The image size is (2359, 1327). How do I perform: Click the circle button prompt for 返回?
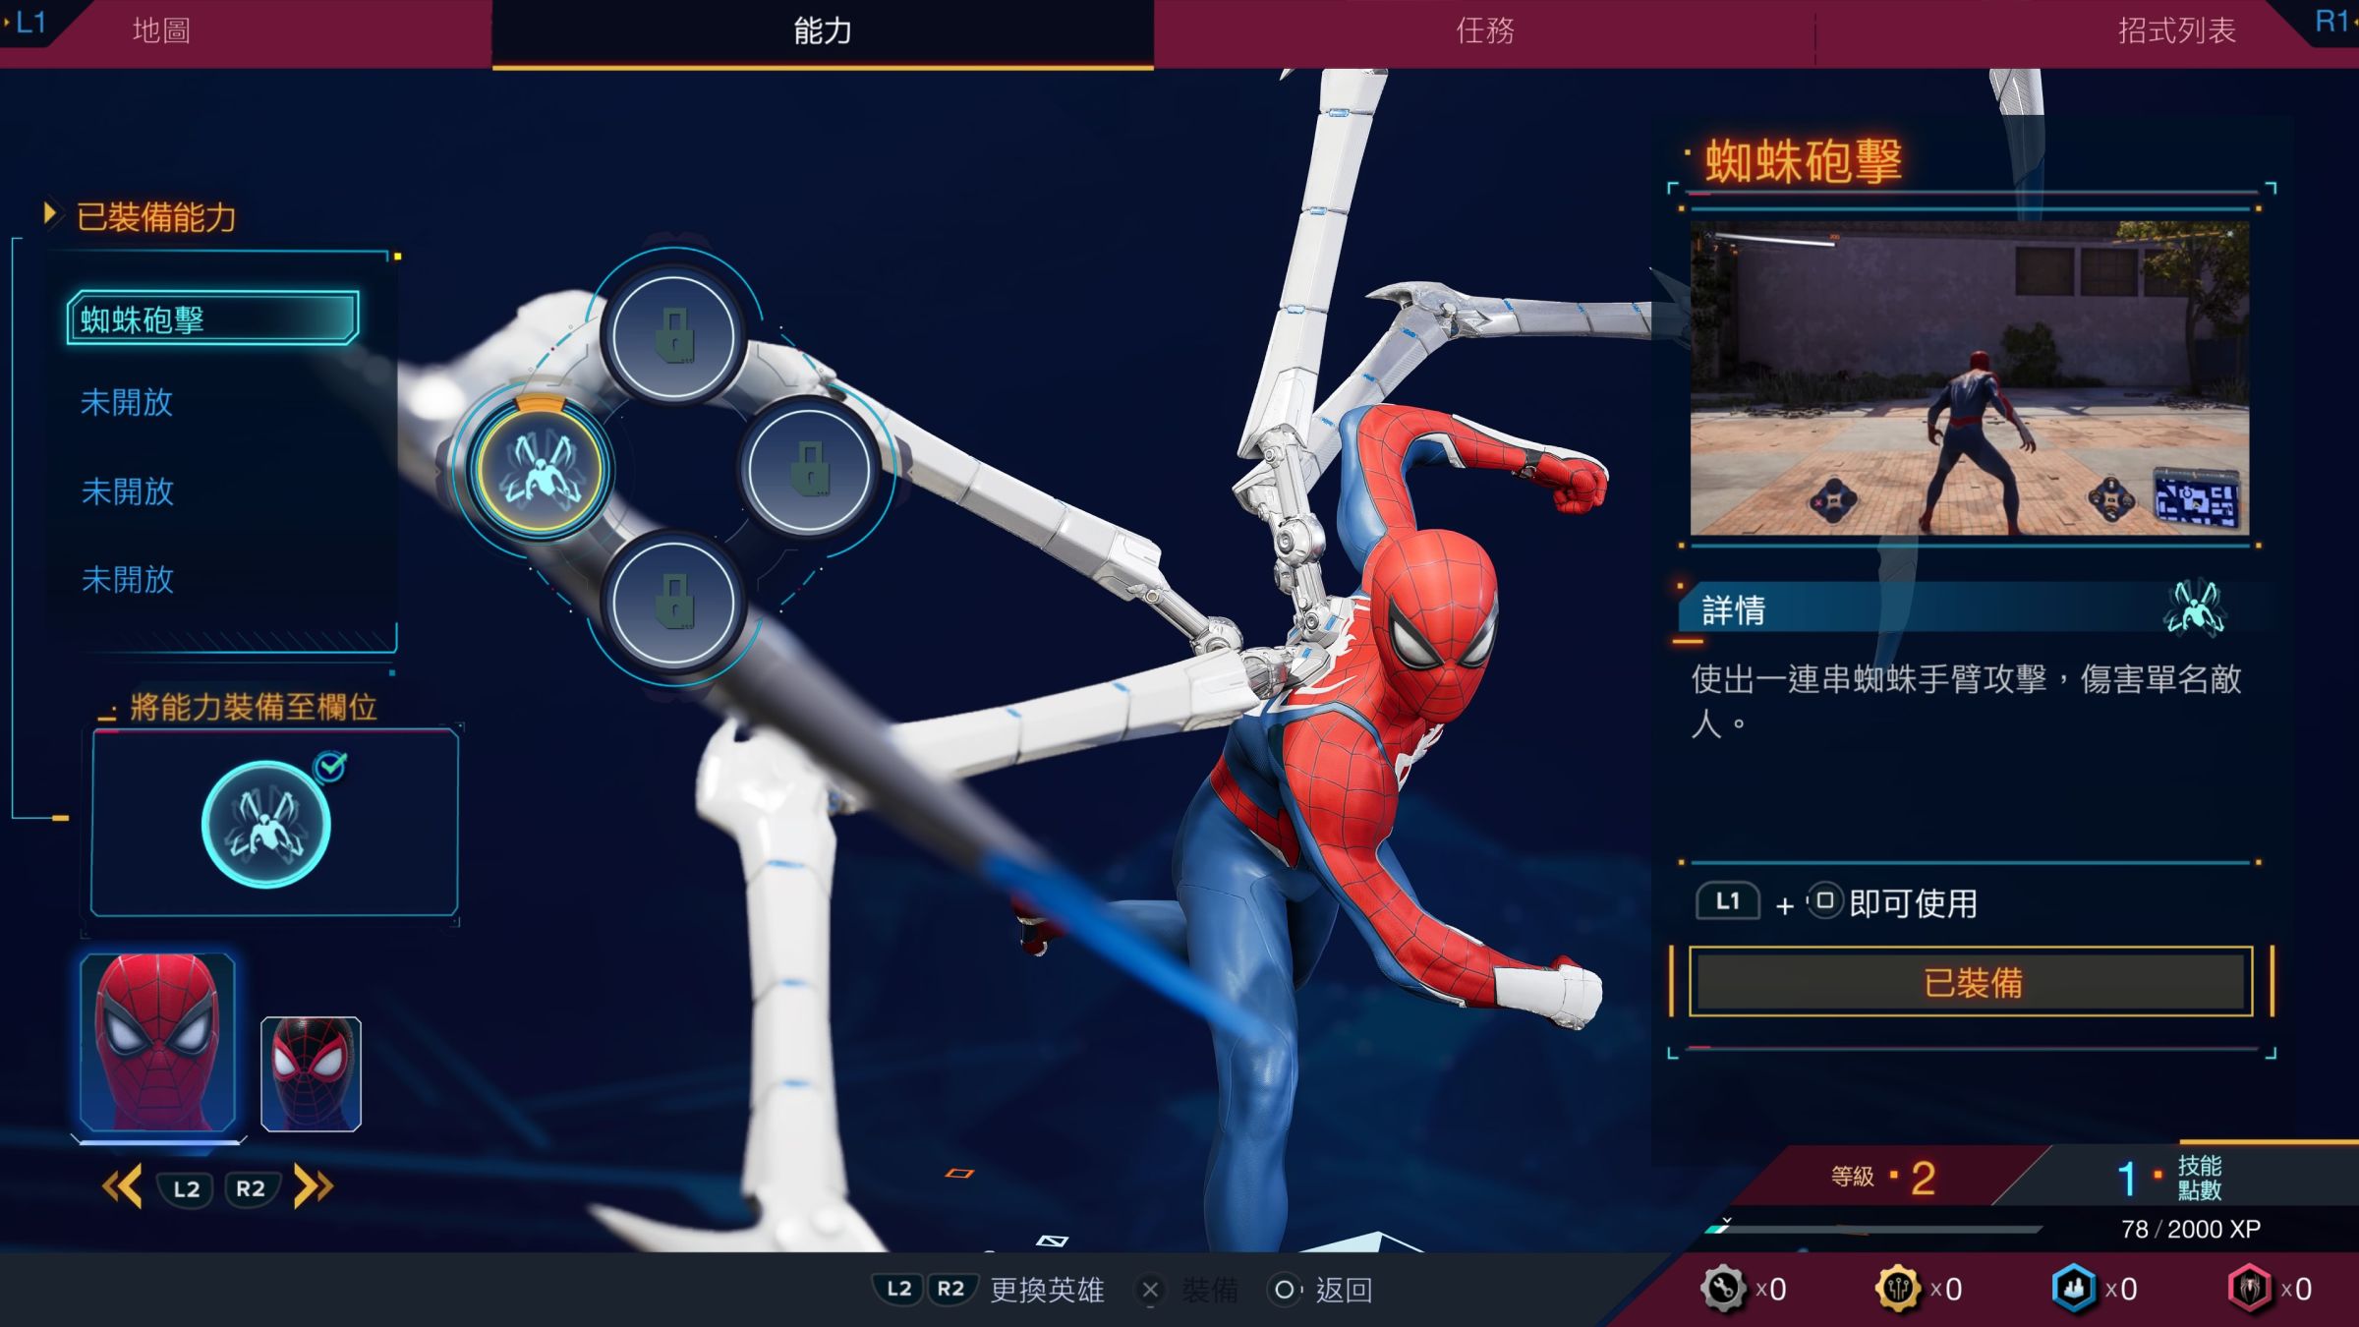(x=1285, y=1290)
